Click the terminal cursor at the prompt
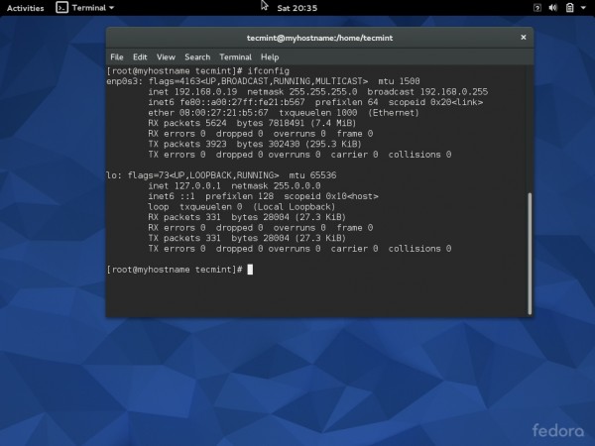 (x=250, y=270)
